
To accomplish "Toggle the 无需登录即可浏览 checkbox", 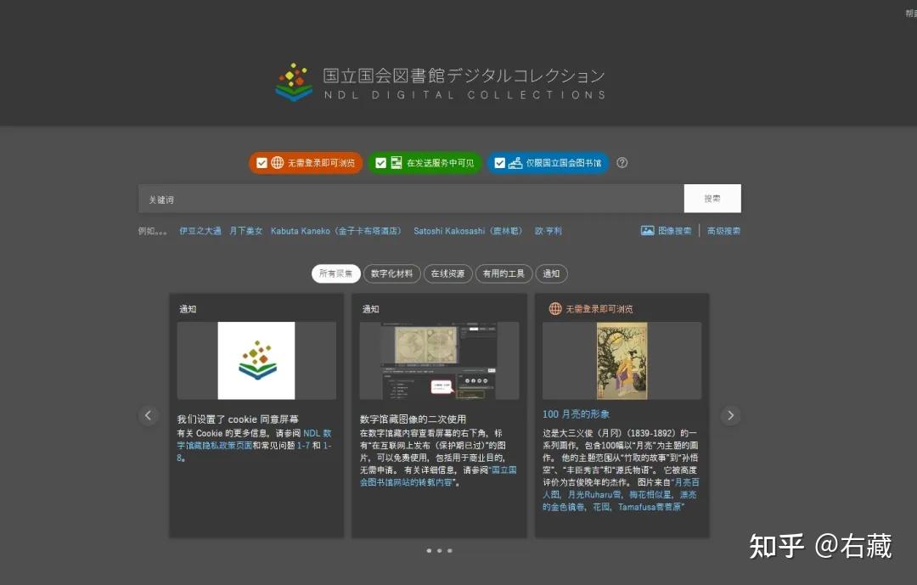I will [262, 163].
